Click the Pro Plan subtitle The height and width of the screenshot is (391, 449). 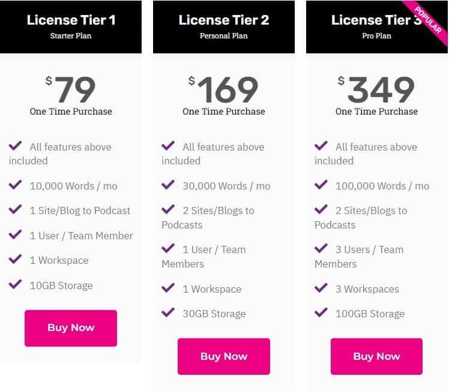(x=376, y=36)
